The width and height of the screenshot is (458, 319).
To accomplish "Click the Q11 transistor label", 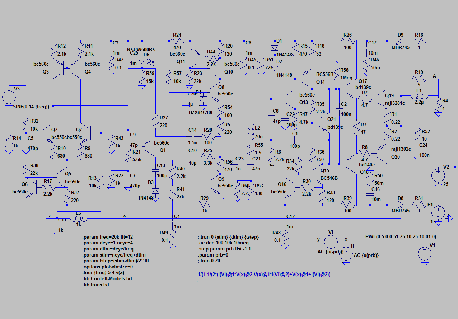I will (181, 61).
